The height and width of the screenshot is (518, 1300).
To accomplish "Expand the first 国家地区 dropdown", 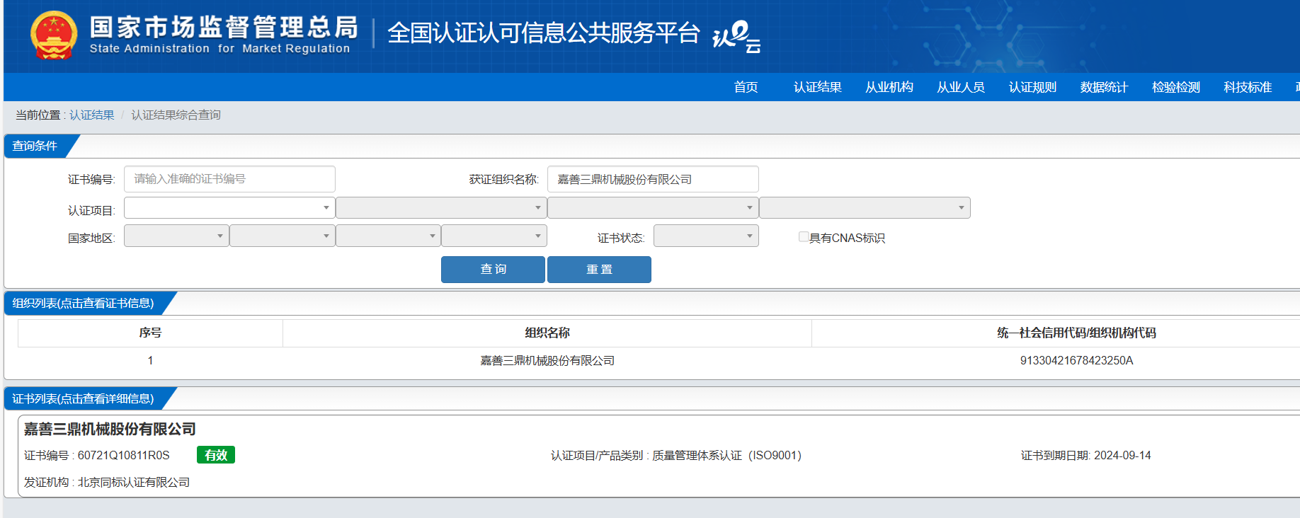I will [176, 236].
